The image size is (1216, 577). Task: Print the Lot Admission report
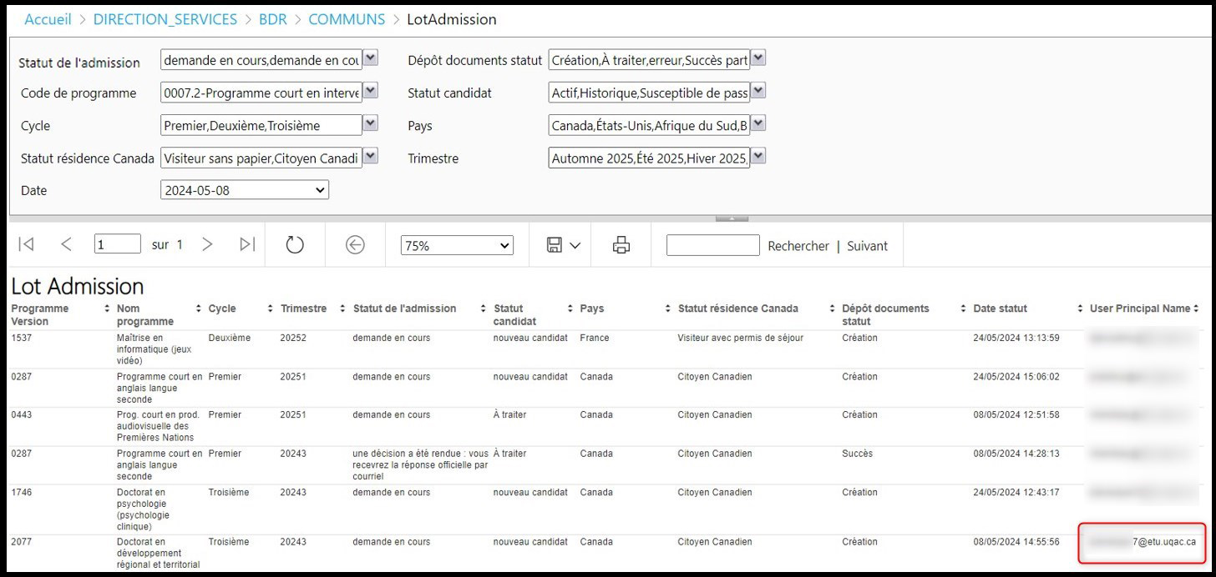point(621,245)
